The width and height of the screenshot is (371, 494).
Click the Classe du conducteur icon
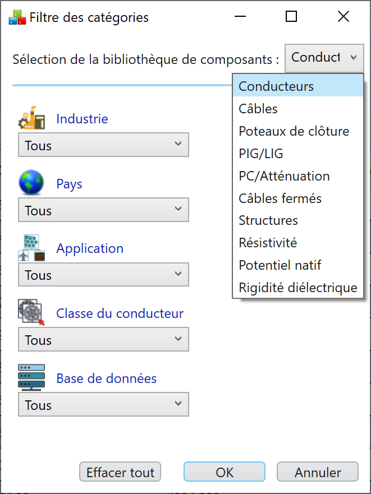31,312
